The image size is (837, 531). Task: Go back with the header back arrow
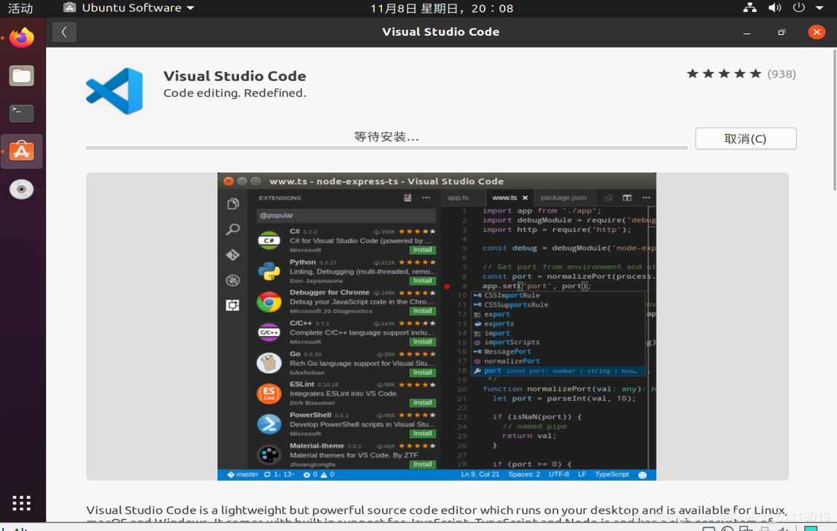click(x=64, y=32)
